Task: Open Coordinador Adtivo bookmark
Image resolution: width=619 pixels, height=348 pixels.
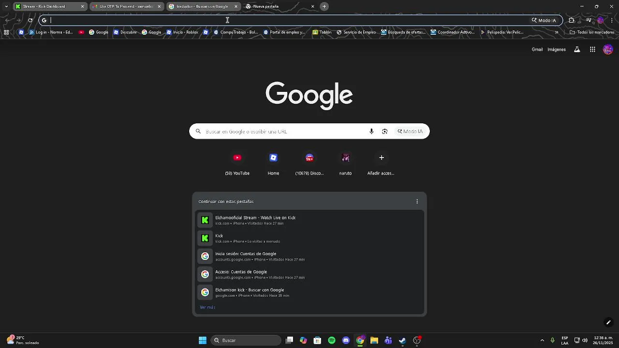Action: [x=453, y=32]
